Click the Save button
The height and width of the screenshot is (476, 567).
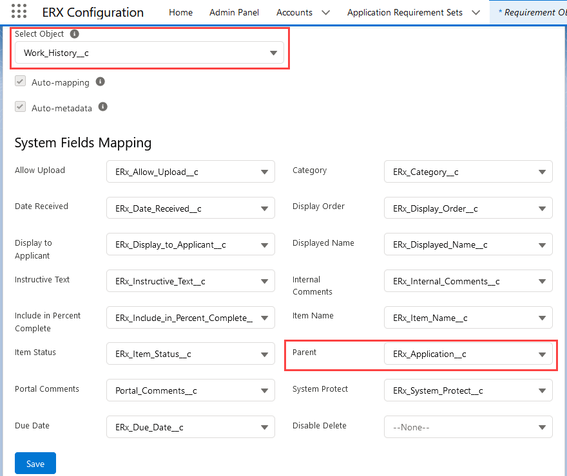(35, 464)
